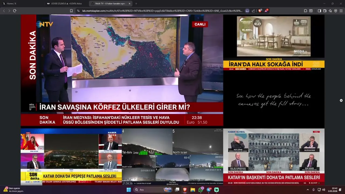Open browser extensions puzzle icon
Viewport: 345px width, 194px height.
[305, 11]
